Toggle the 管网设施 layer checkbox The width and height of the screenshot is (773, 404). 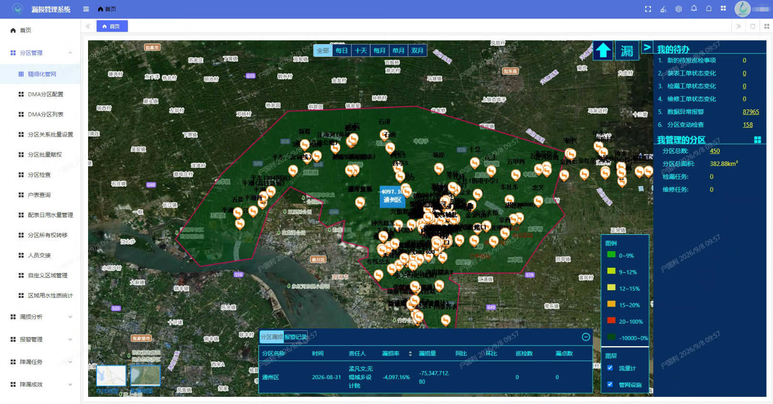[x=610, y=384]
